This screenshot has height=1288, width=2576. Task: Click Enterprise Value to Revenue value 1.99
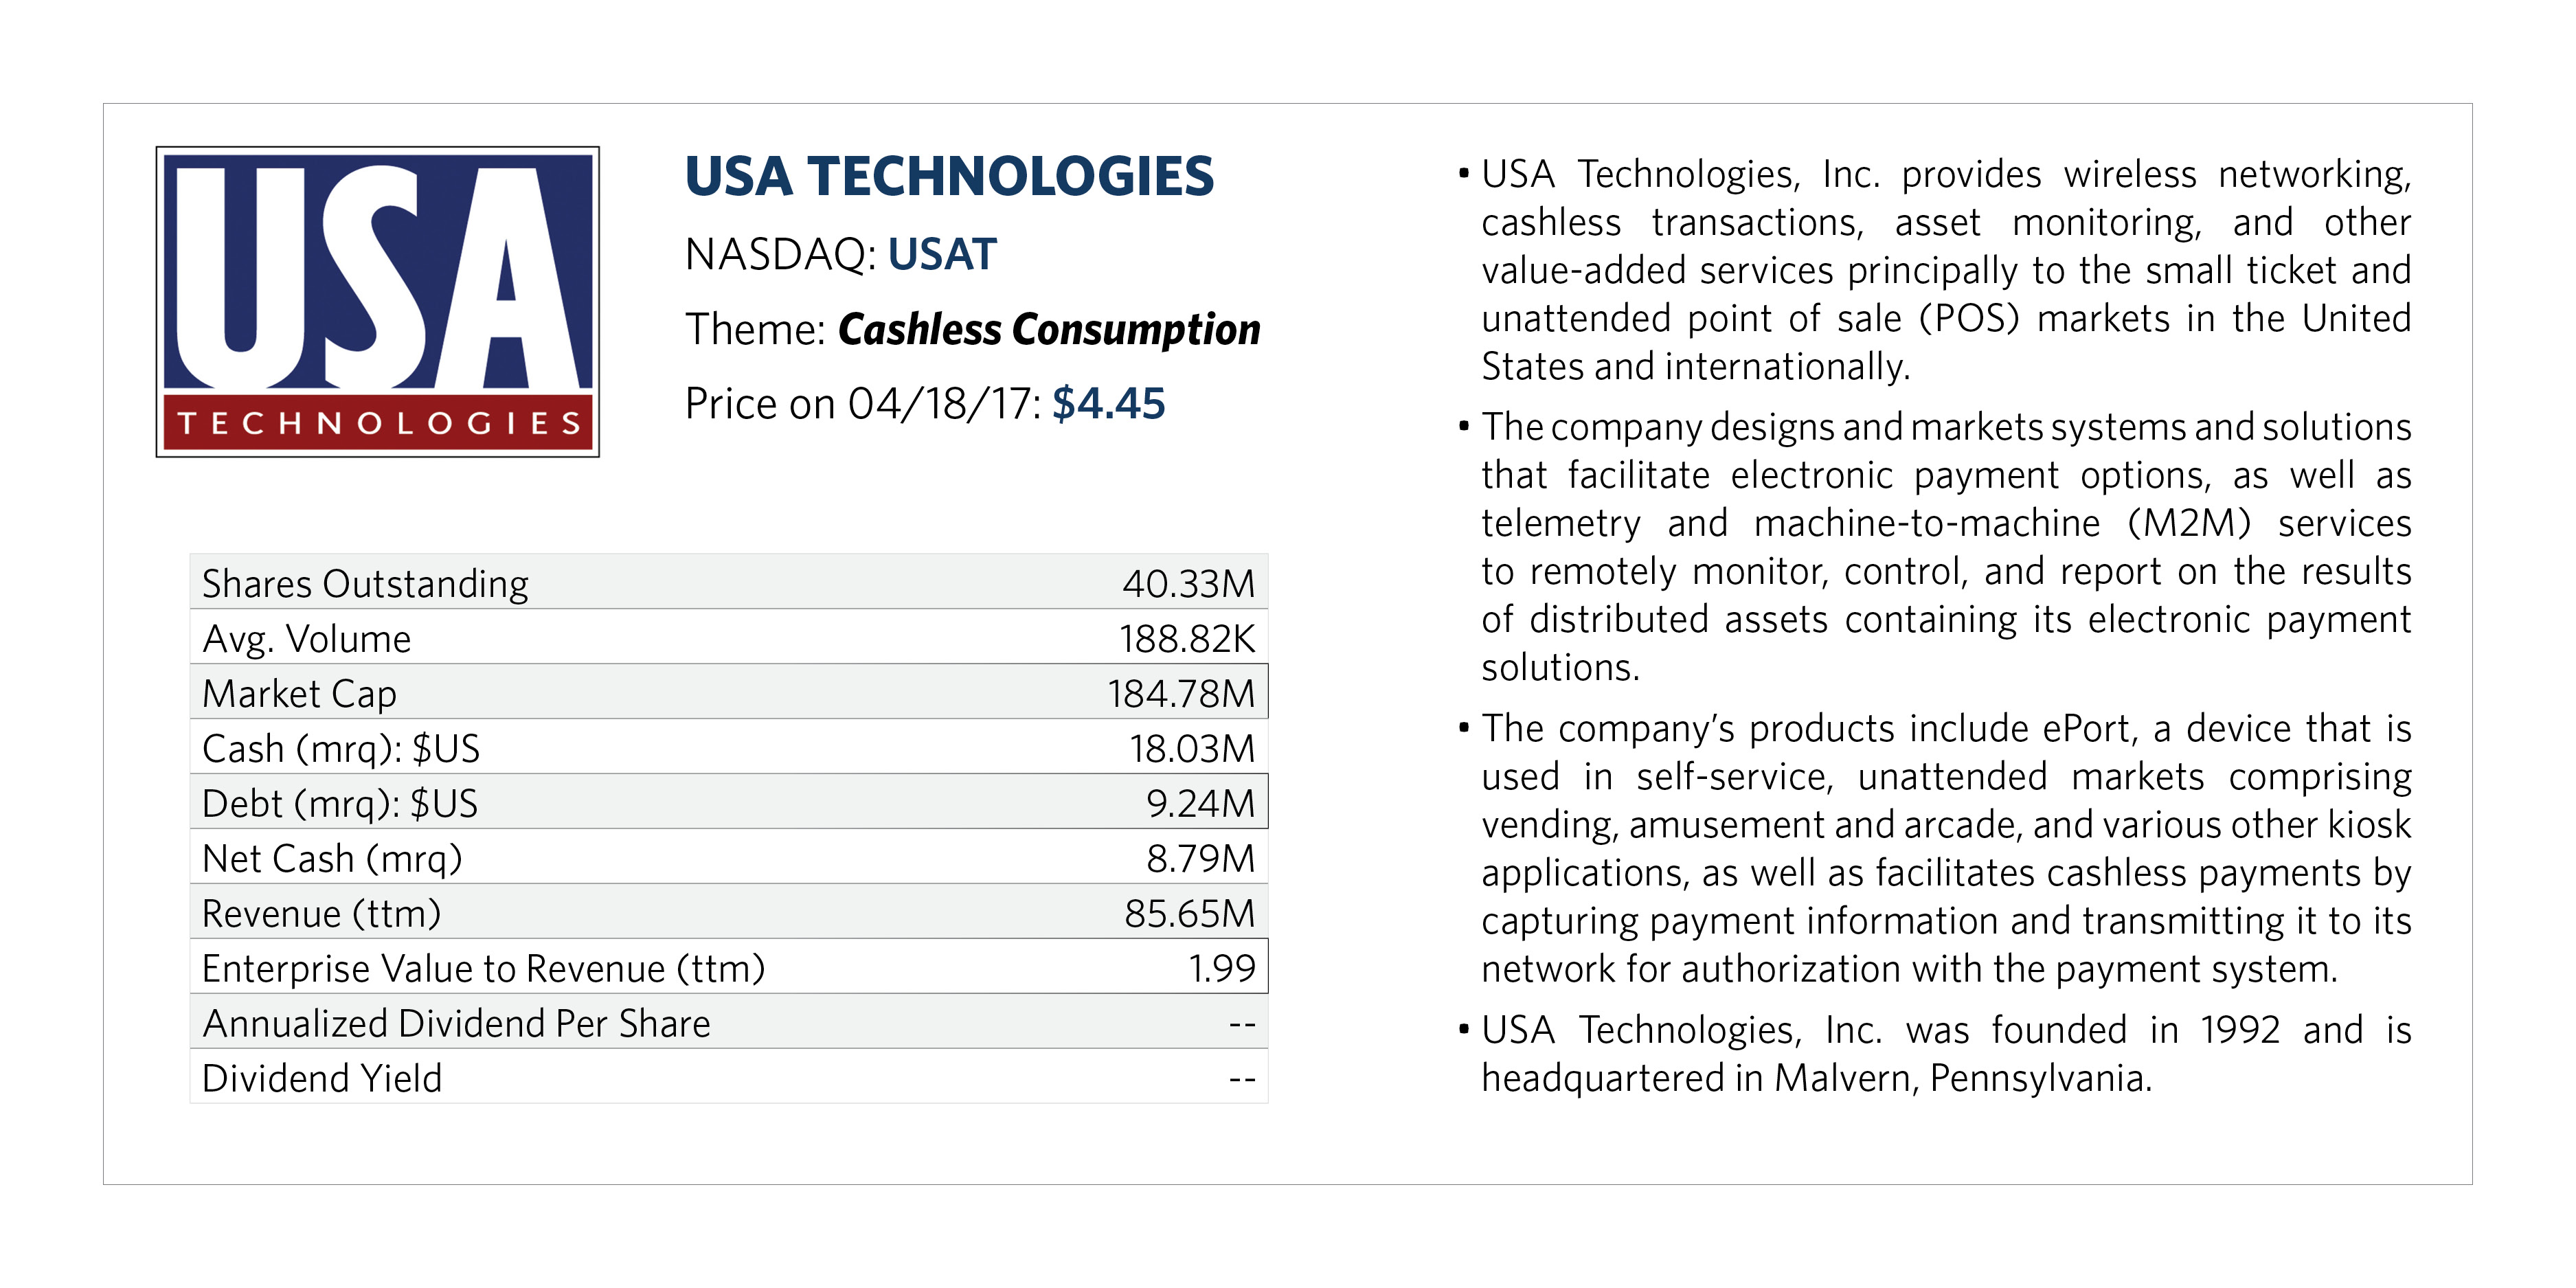coord(1221,968)
